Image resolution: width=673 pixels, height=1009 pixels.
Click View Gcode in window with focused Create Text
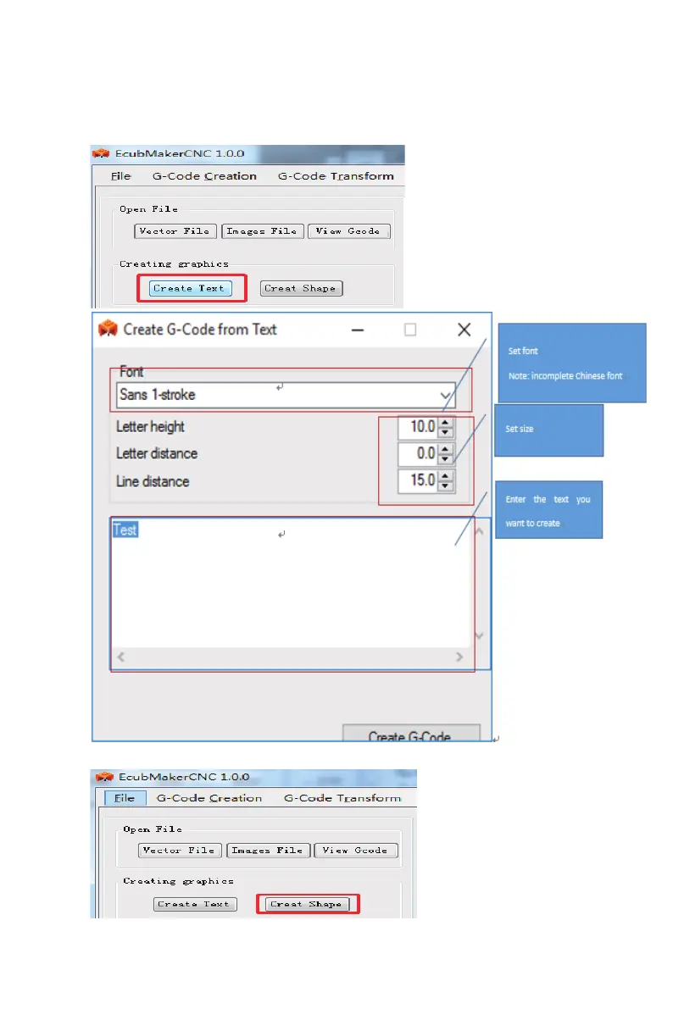pyautogui.click(x=349, y=231)
